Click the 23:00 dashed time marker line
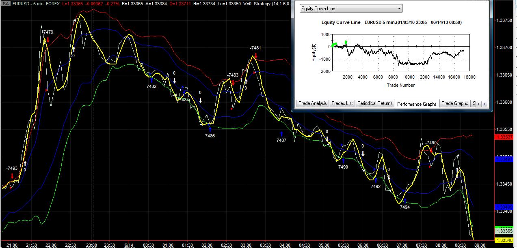Viewport: 517px width, 248px height. click(x=93, y=122)
